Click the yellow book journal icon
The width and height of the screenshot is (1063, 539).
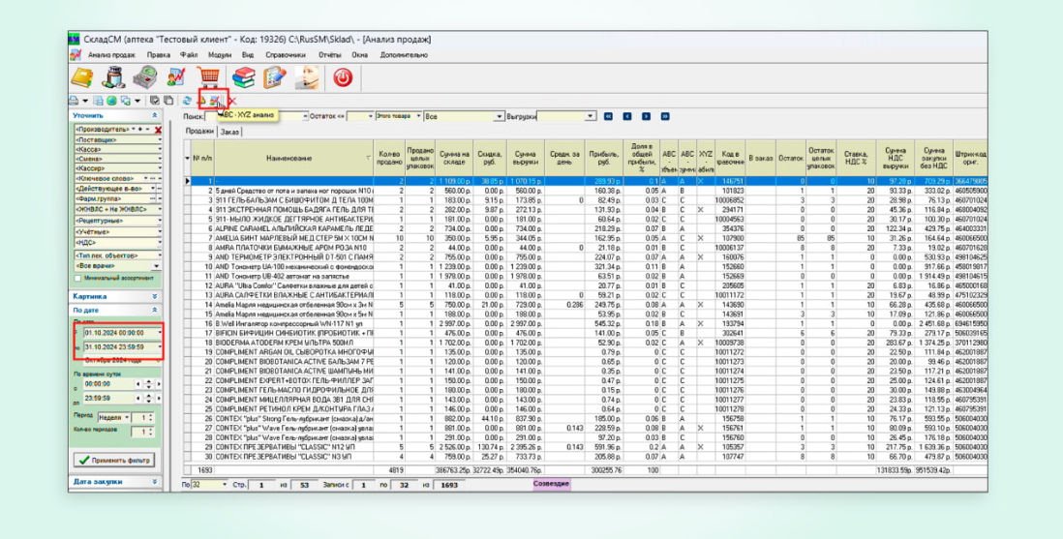81,77
